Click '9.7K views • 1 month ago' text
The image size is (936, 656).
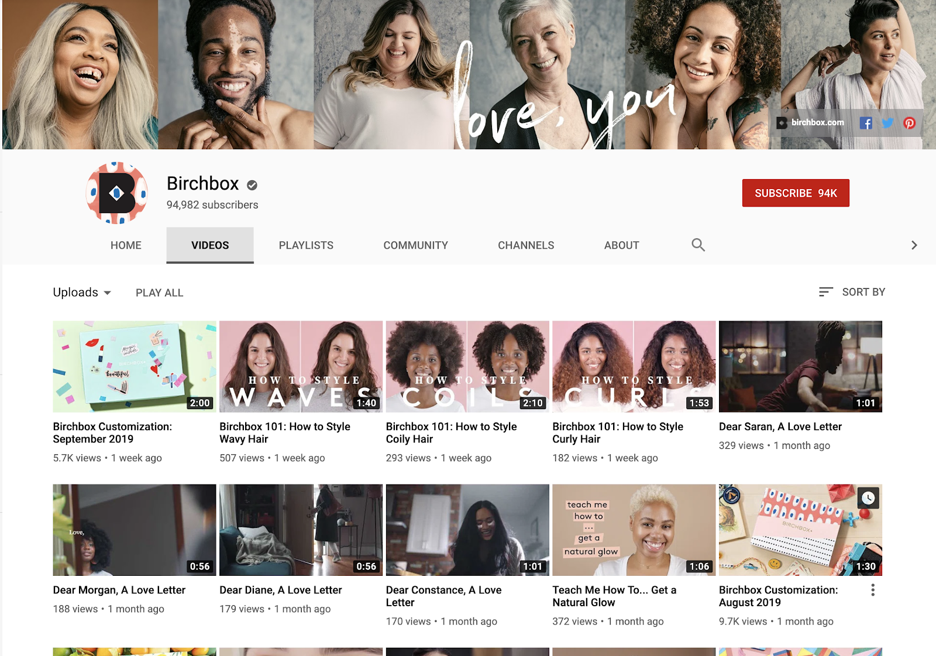pyautogui.click(x=776, y=621)
